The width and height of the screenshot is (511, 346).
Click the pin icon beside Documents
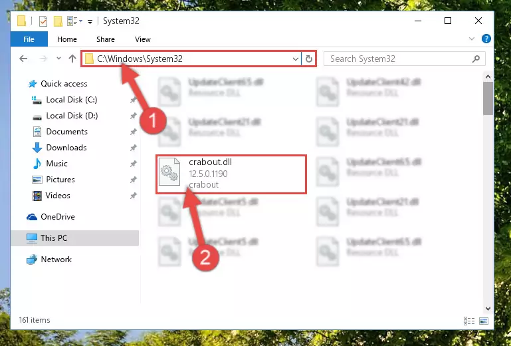pos(133,132)
